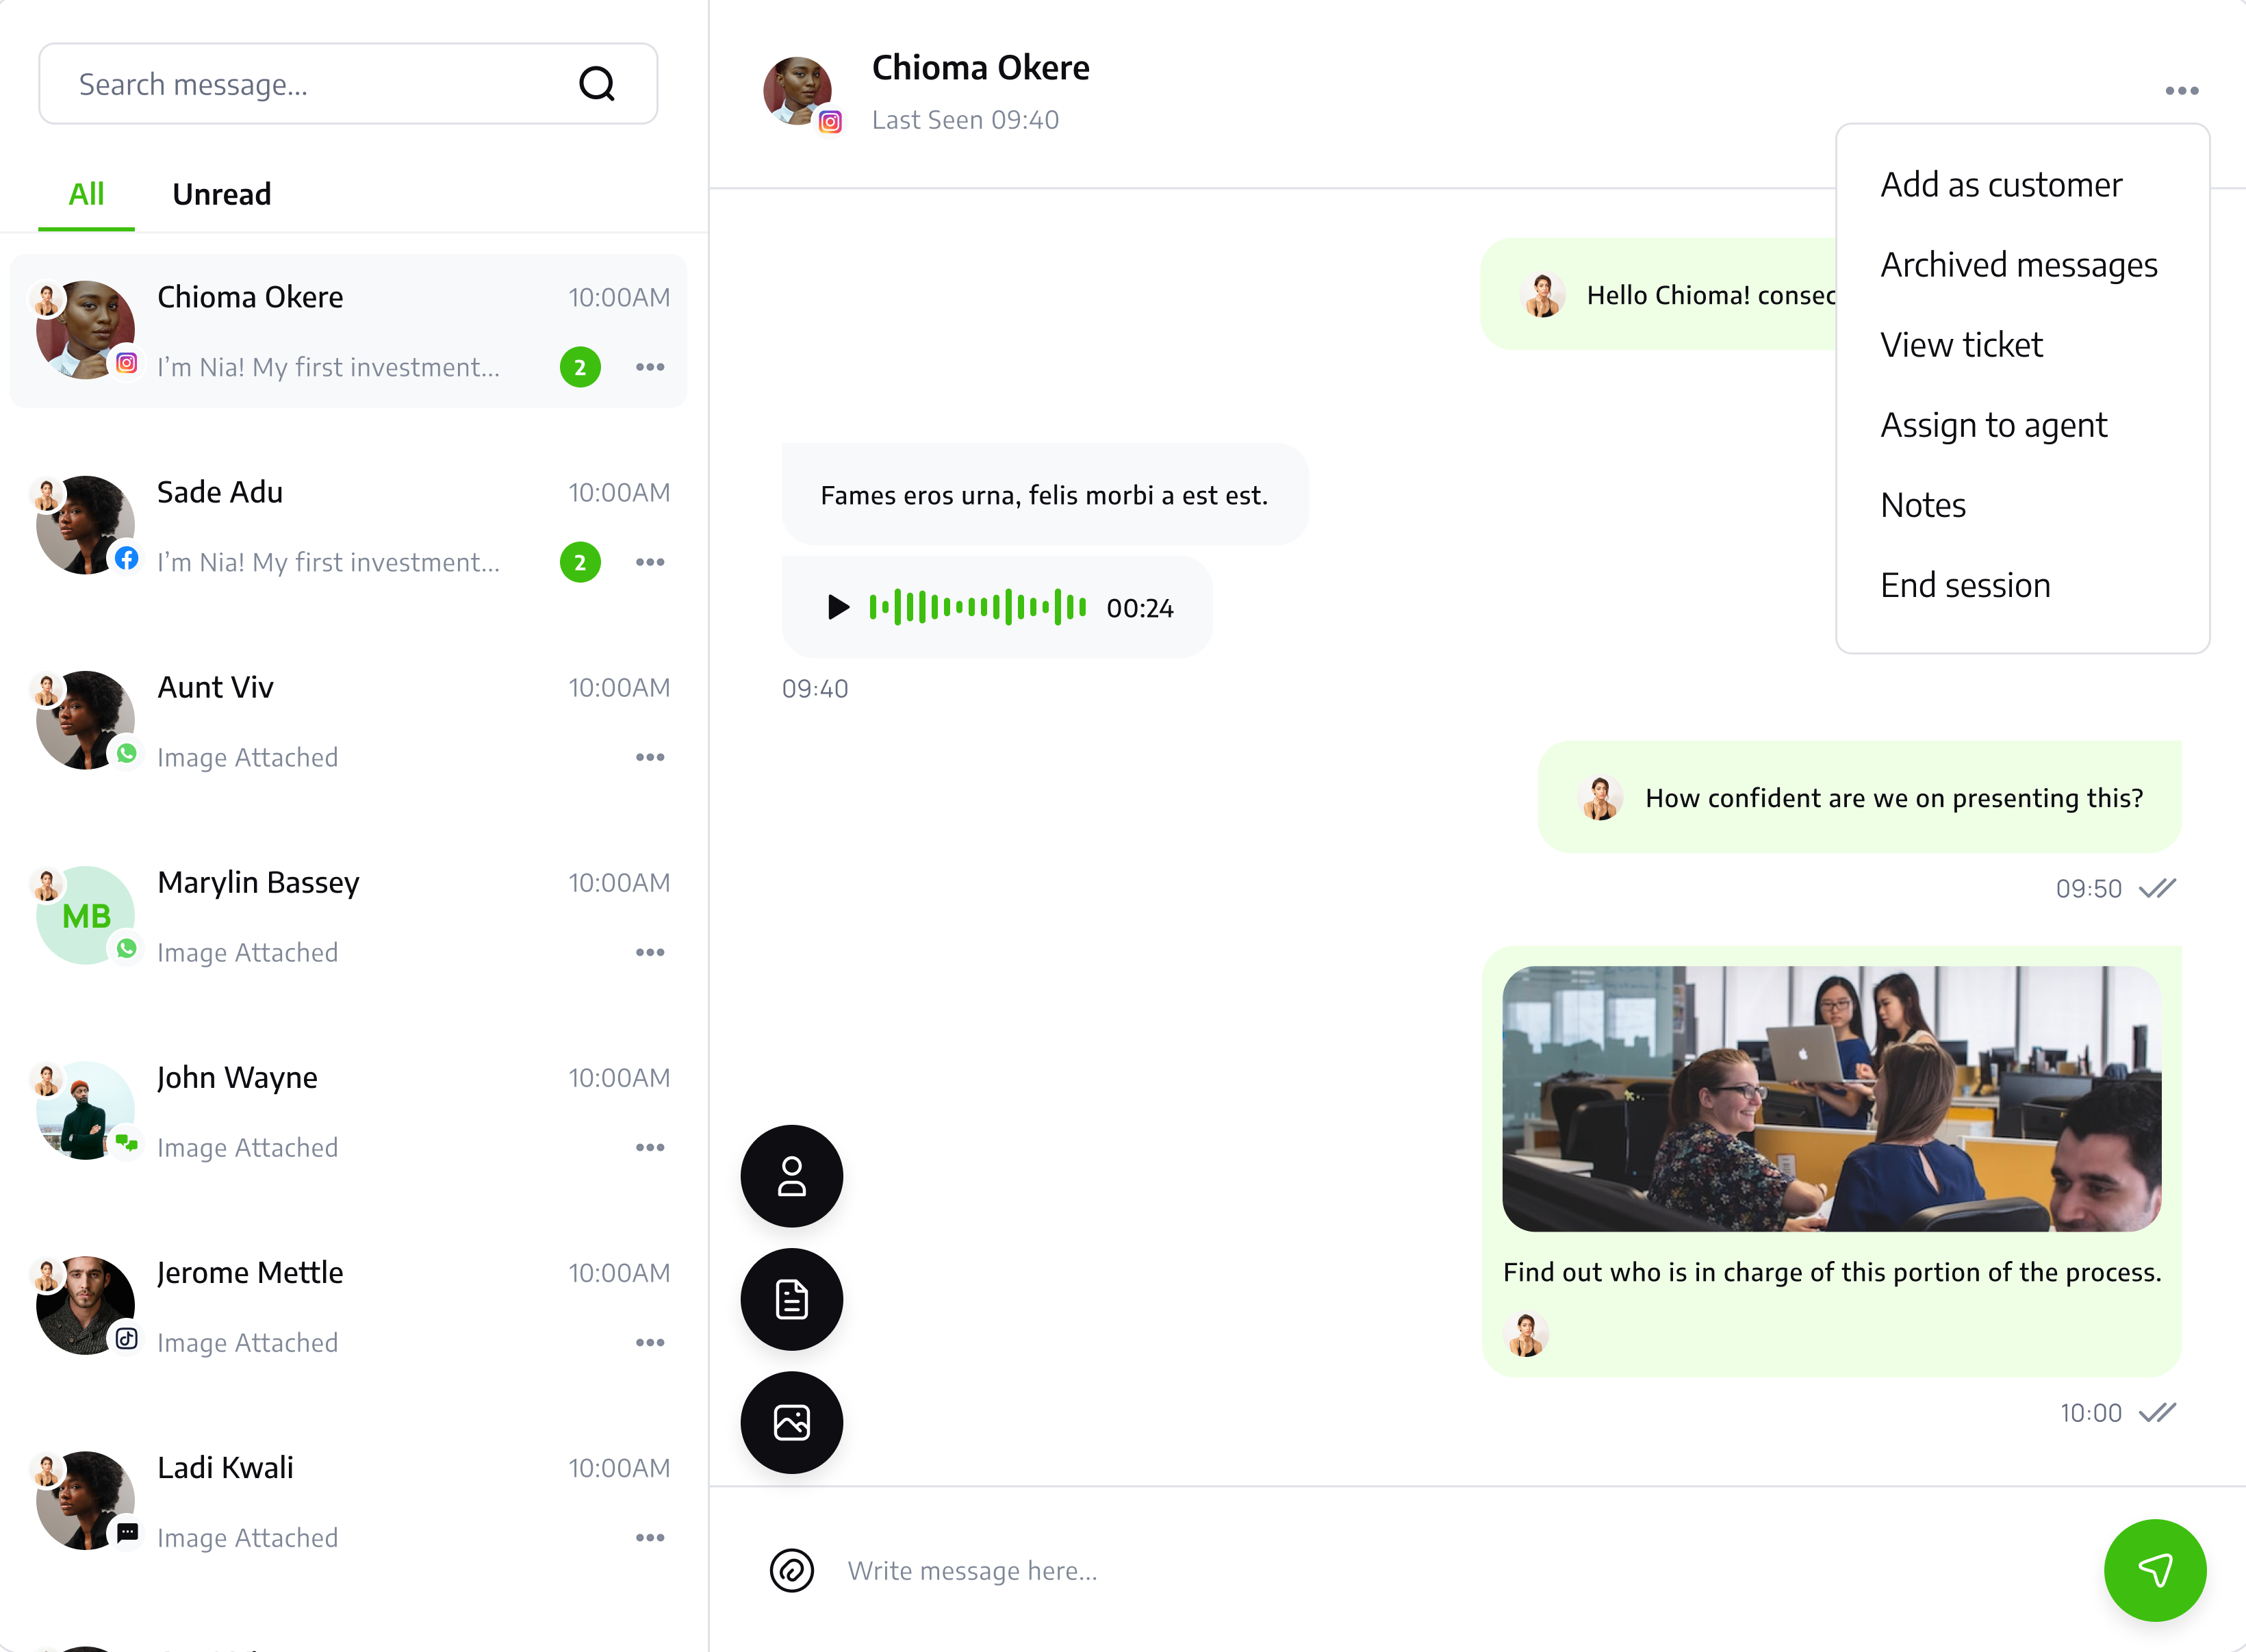Click the green audio waveform
This screenshot has width=2246, height=1652.
tap(978, 607)
